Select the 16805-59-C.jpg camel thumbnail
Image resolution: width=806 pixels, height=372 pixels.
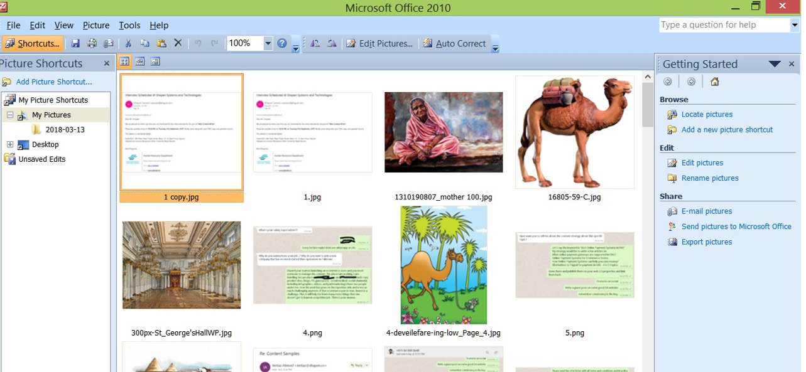[574, 132]
